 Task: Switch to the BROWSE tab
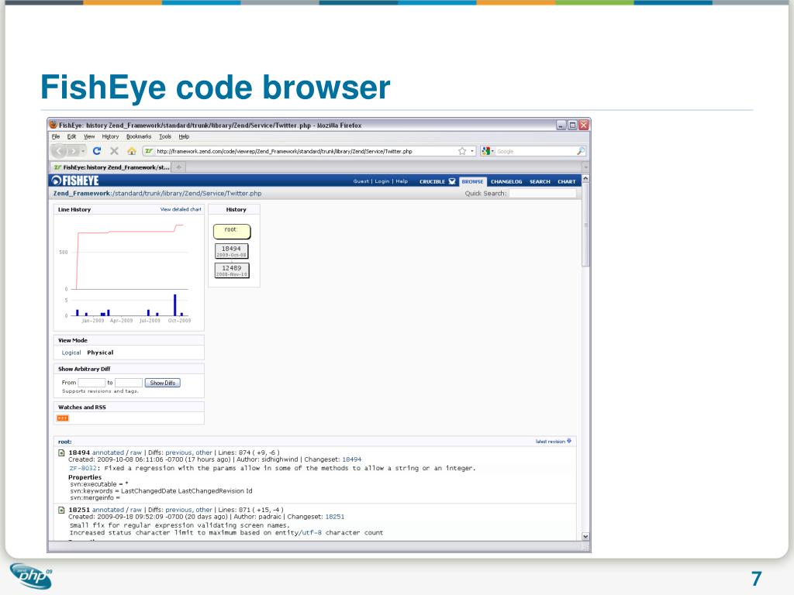[472, 181]
